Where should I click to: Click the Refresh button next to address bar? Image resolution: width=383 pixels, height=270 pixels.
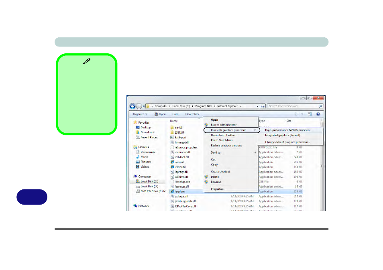coord(263,106)
